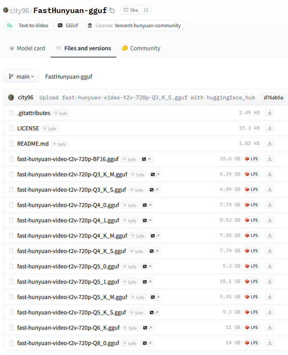Click the Text-to-Video tag

click(27, 25)
